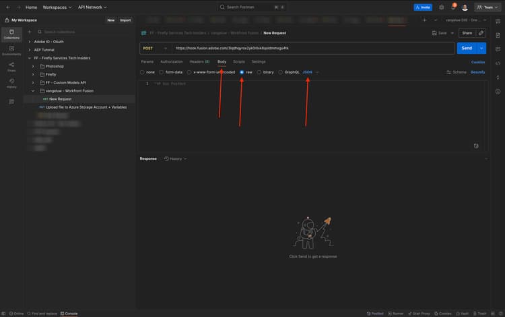Image resolution: width=505 pixels, height=317 pixels.
Task: Expand the Firefly folder
Action: 33,74
